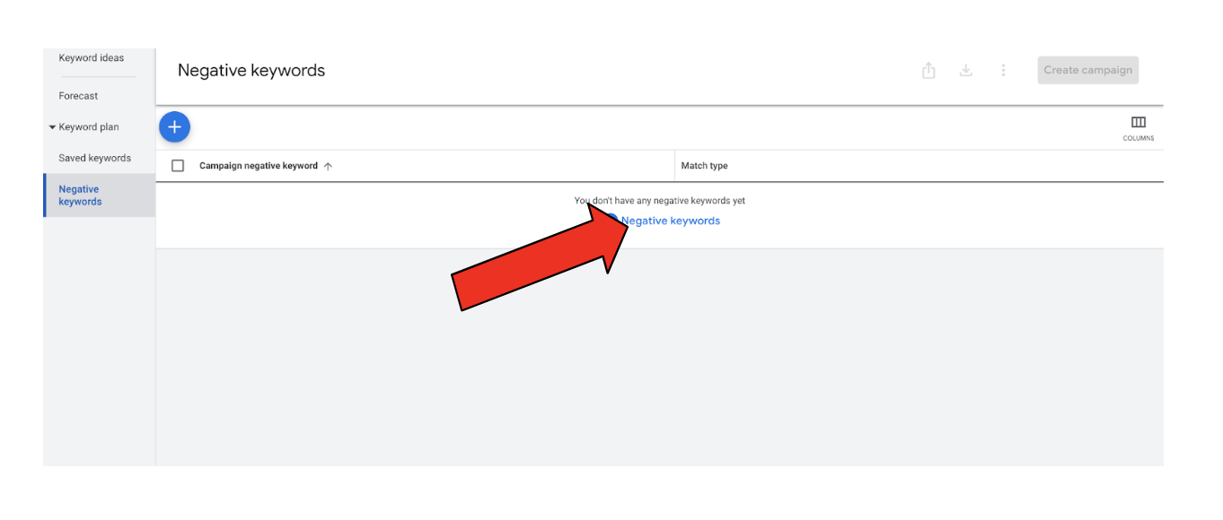Image resolution: width=1223 pixels, height=520 pixels.
Task: Click the Keyword plan sidebar label
Action: click(89, 127)
